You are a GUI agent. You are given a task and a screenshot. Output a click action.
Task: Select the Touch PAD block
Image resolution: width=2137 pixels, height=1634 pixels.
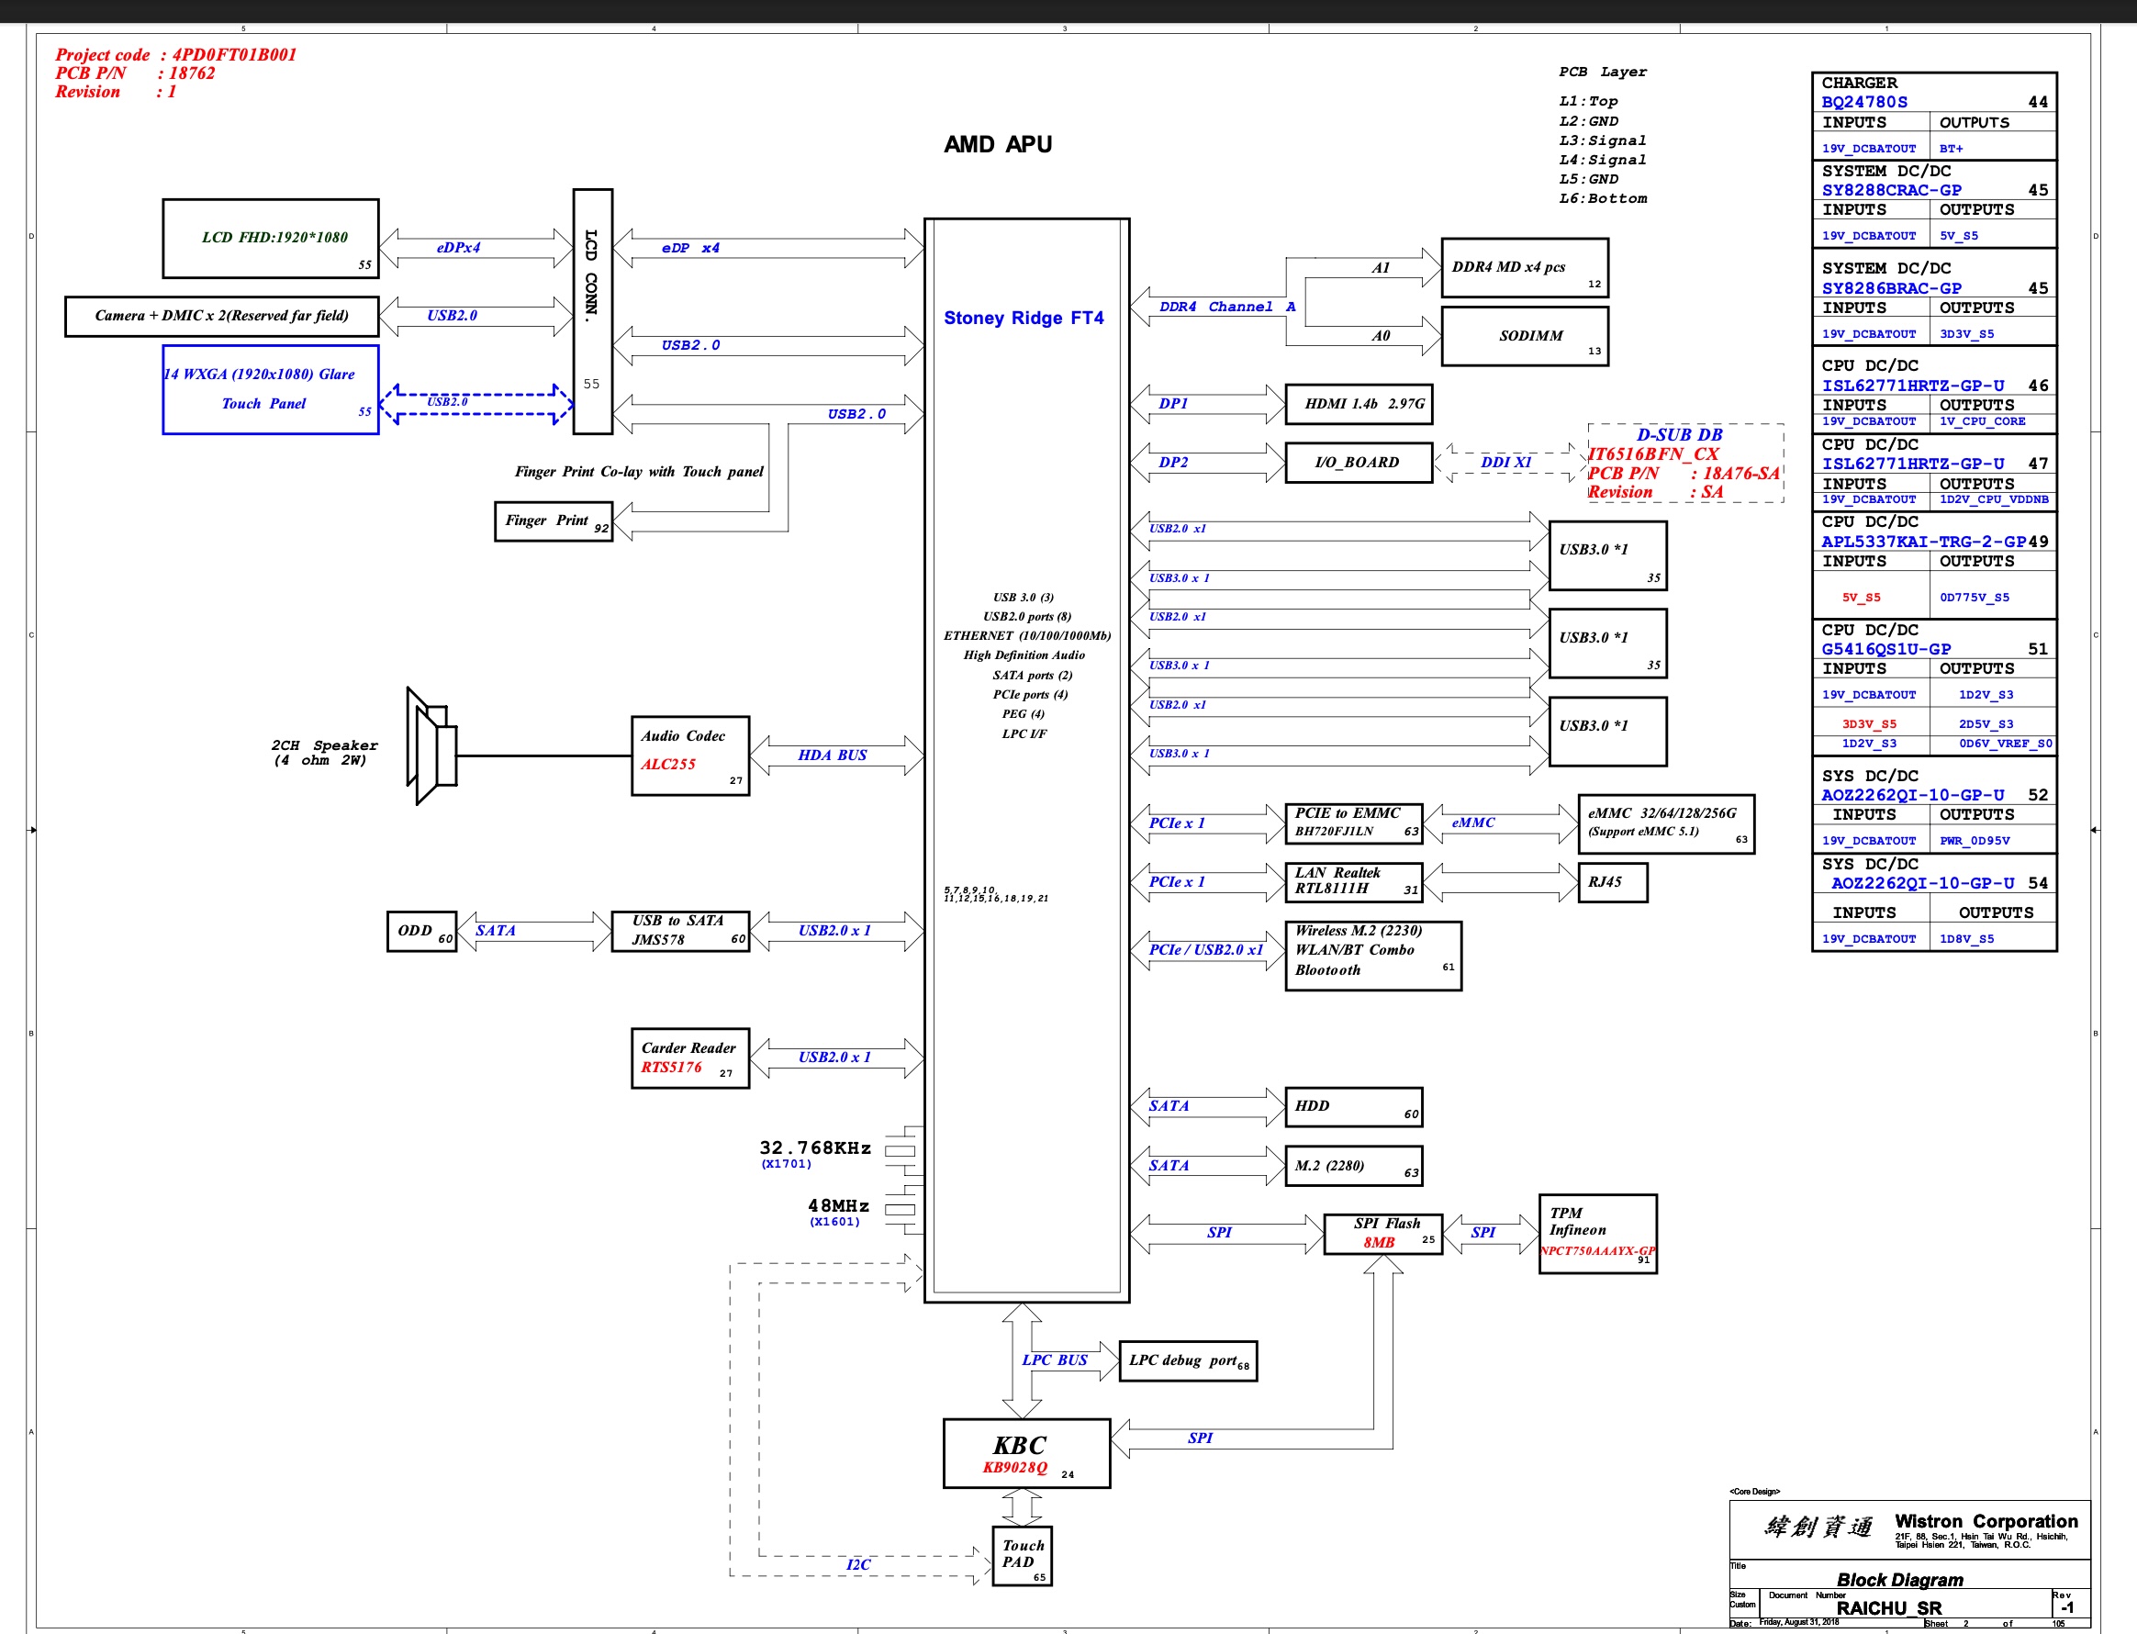coord(1022,1556)
